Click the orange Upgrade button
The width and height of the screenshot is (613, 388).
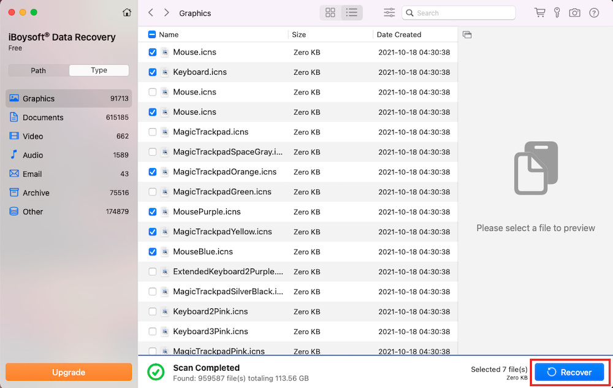pos(69,372)
